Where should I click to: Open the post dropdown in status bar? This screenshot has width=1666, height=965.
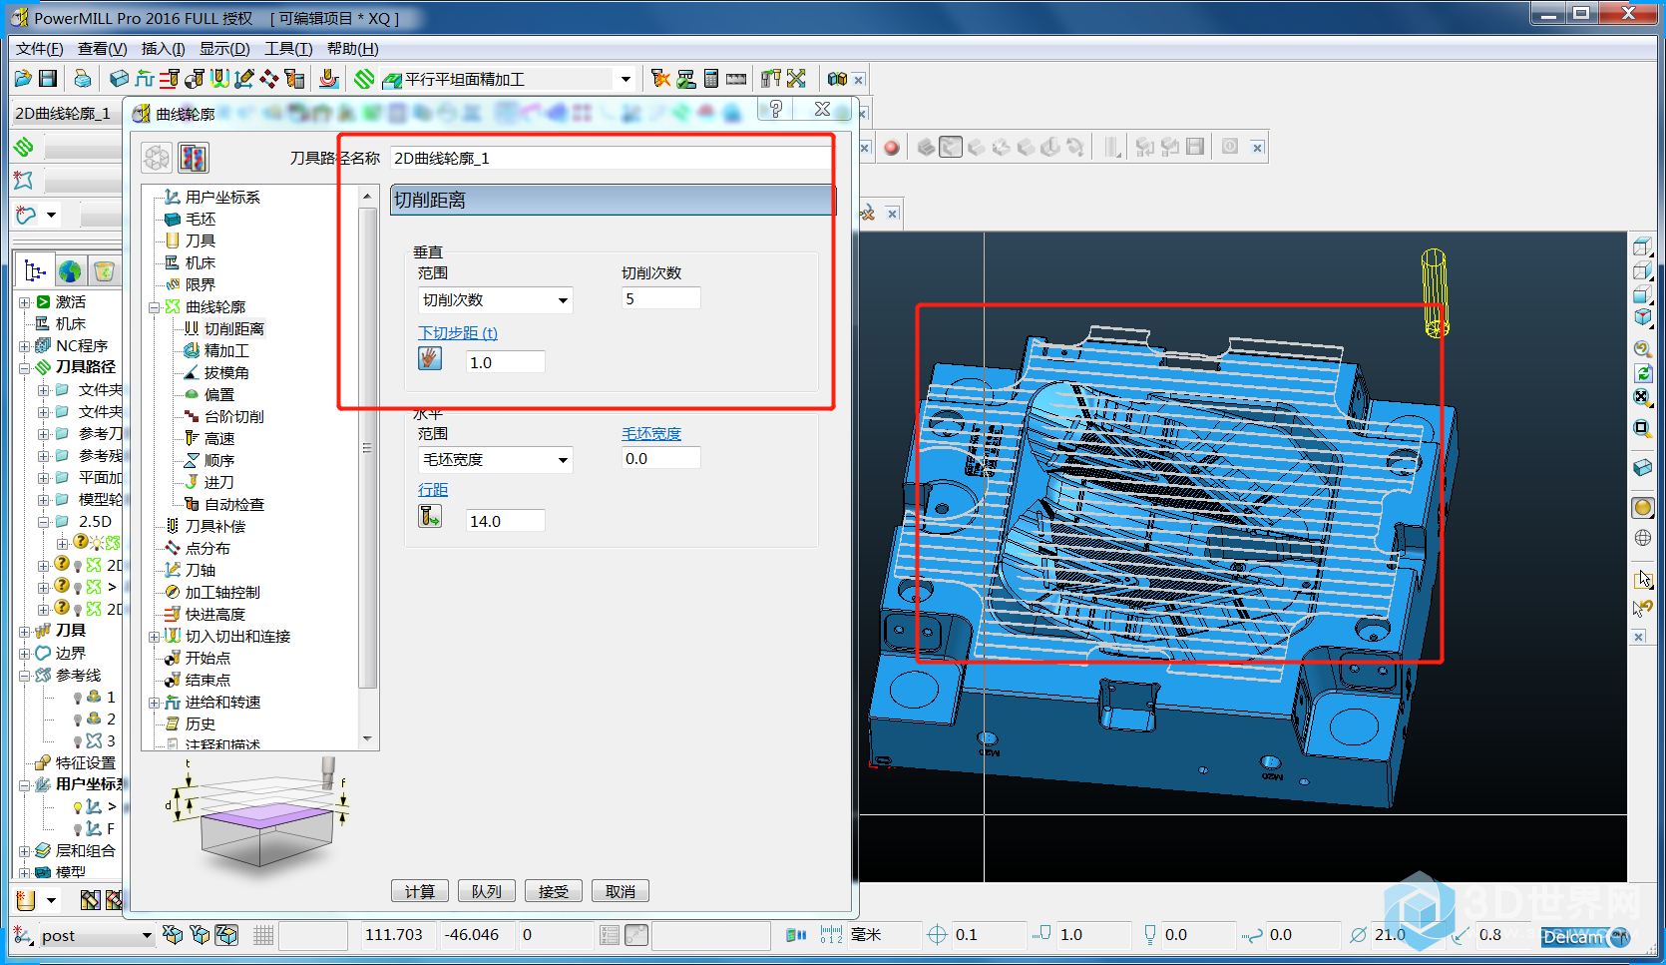click(x=147, y=935)
